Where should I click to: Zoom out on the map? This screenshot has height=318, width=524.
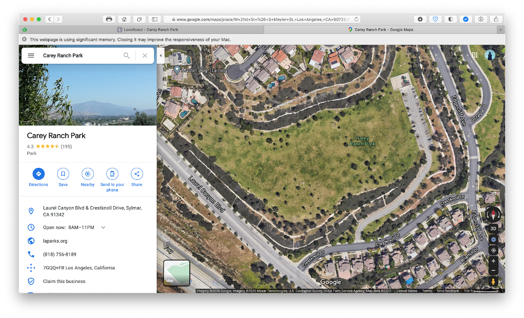click(493, 270)
